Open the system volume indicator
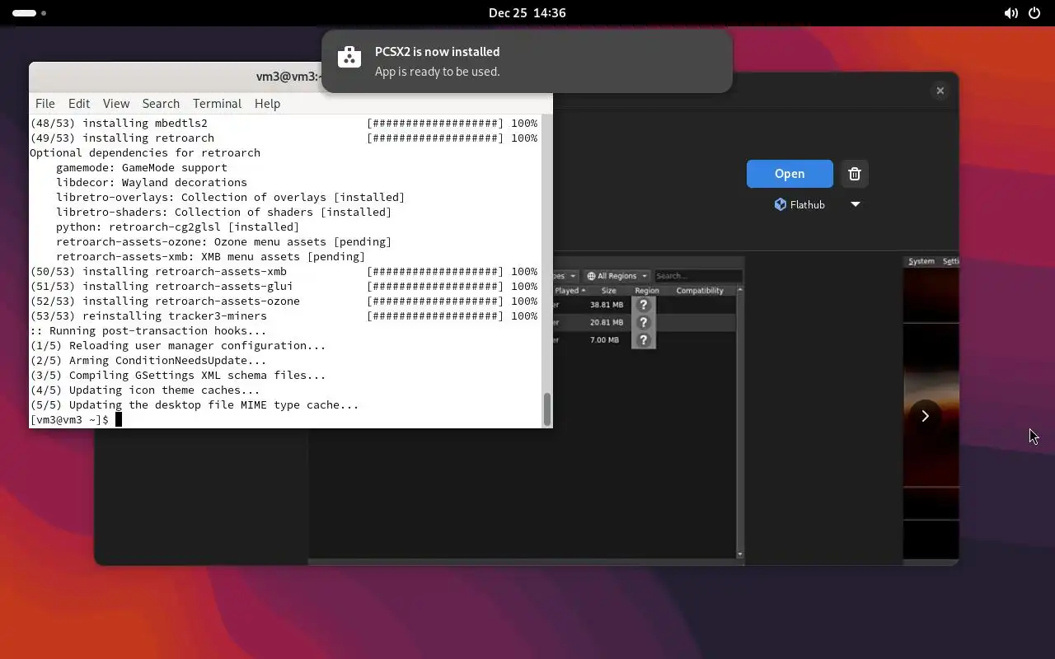The image size is (1055, 659). pos(1010,13)
